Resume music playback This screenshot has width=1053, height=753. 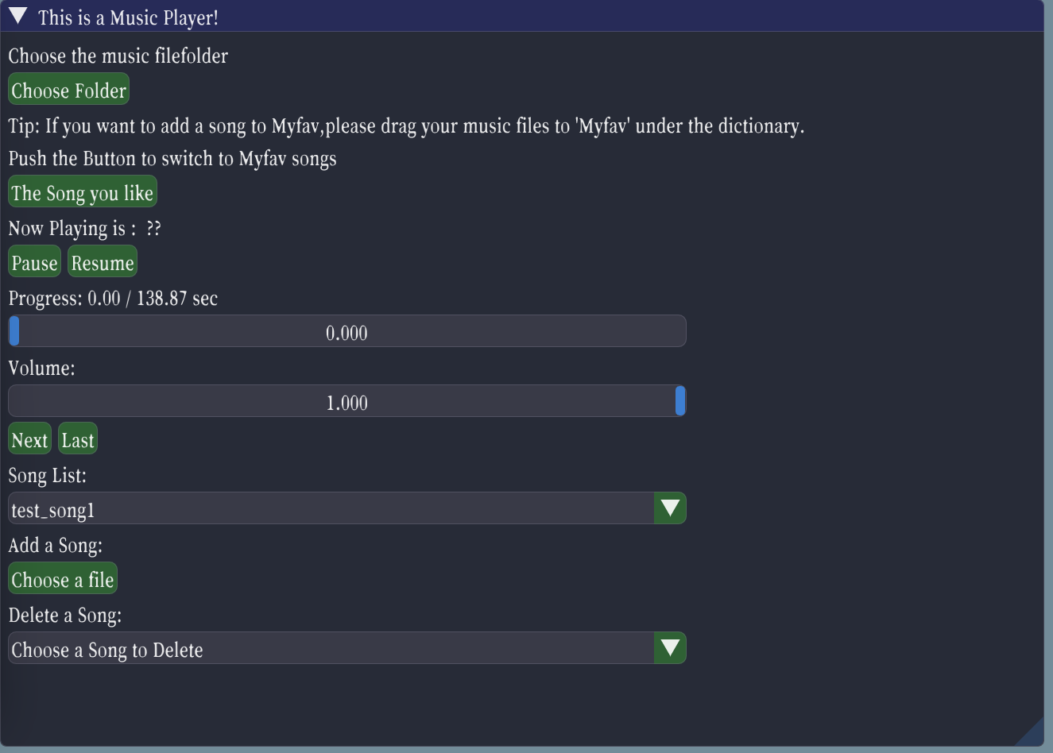point(103,263)
